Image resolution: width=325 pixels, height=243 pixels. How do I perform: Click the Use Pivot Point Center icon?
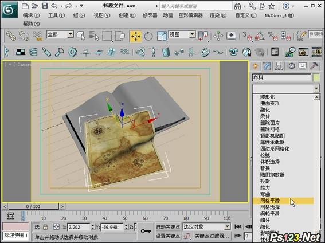(203, 36)
